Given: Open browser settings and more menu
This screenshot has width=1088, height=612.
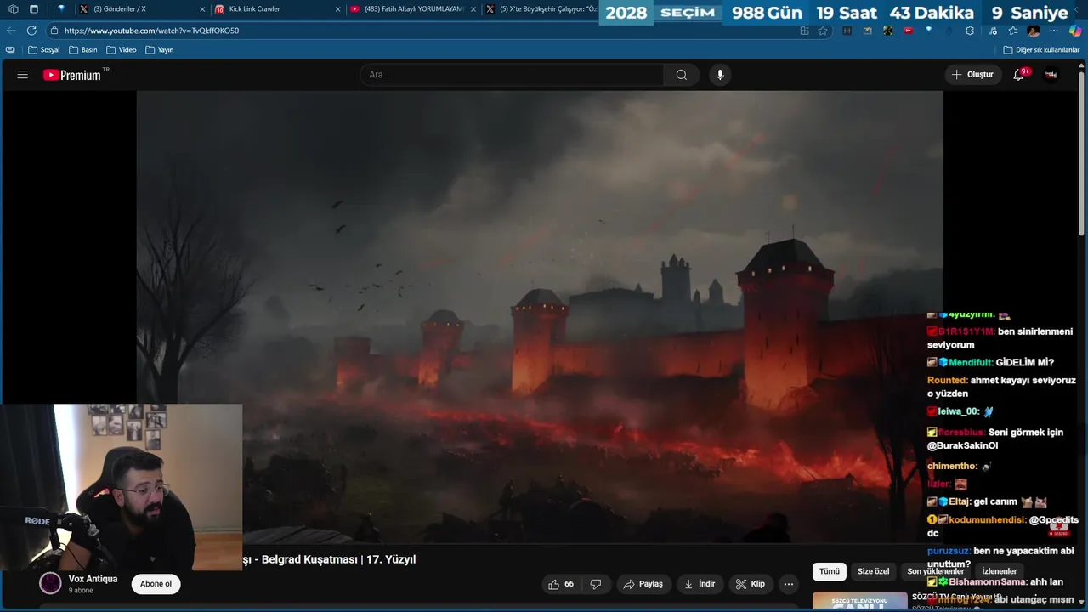Looking at the screenshot, I should click(1054, 31).
